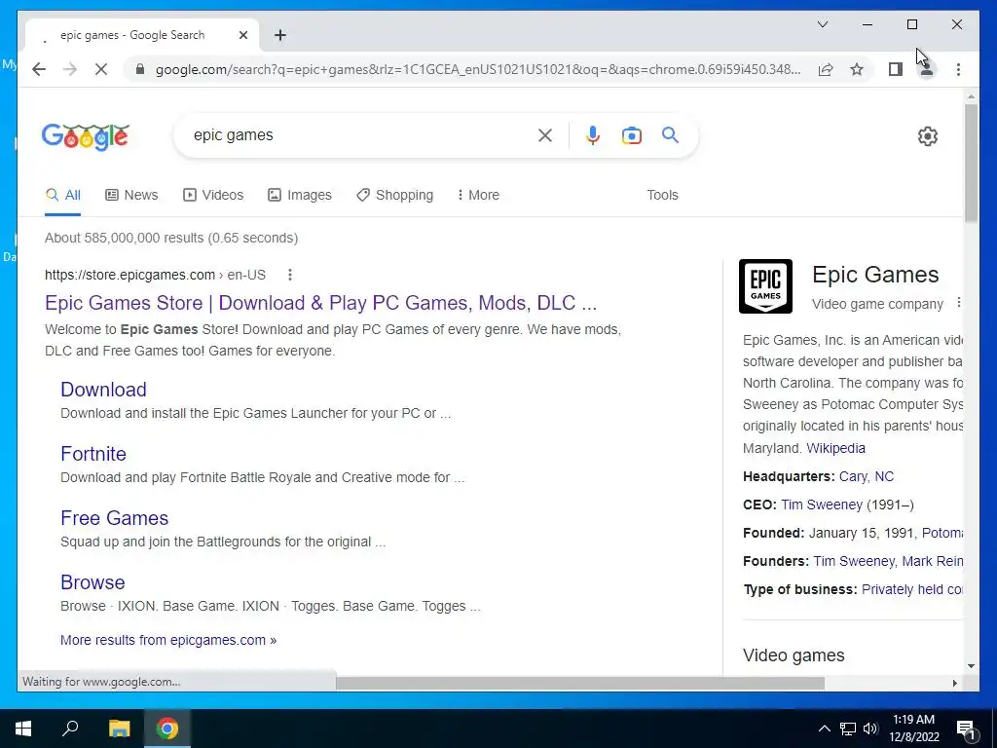Expand the More search categories menu
Screen dimensions: 997x748
coord(478,195)
